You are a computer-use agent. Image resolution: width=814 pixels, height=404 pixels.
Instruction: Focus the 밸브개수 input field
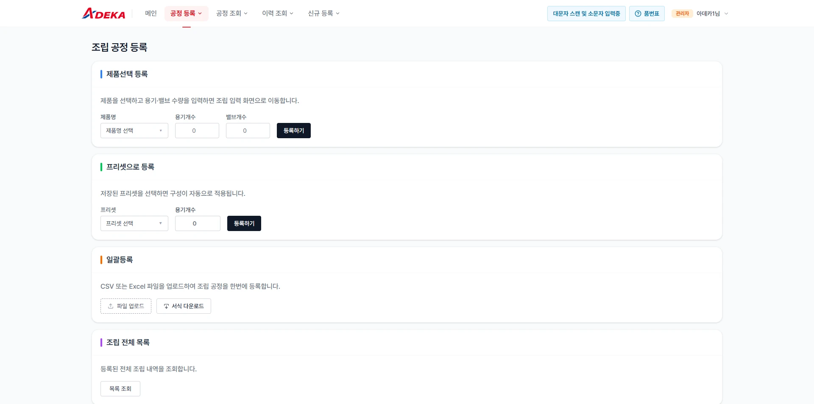click(248, 131)
